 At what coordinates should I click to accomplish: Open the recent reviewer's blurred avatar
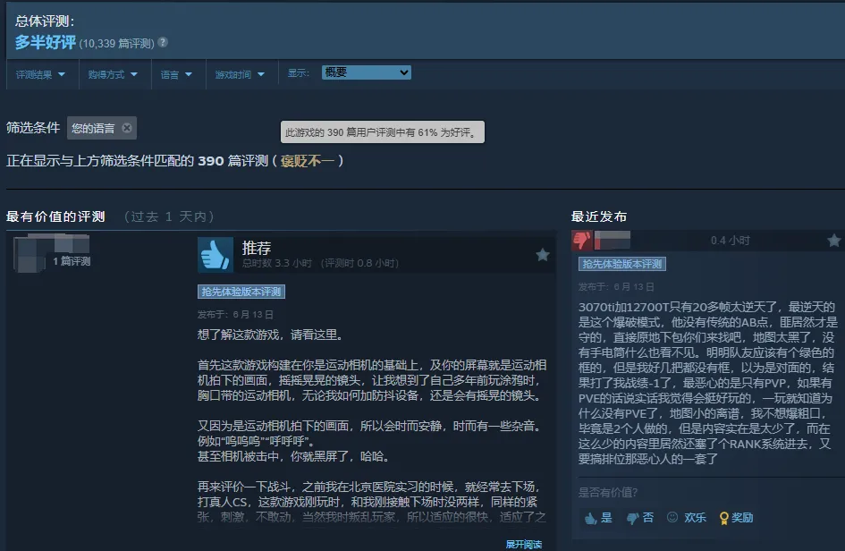[x=613, y=240]
